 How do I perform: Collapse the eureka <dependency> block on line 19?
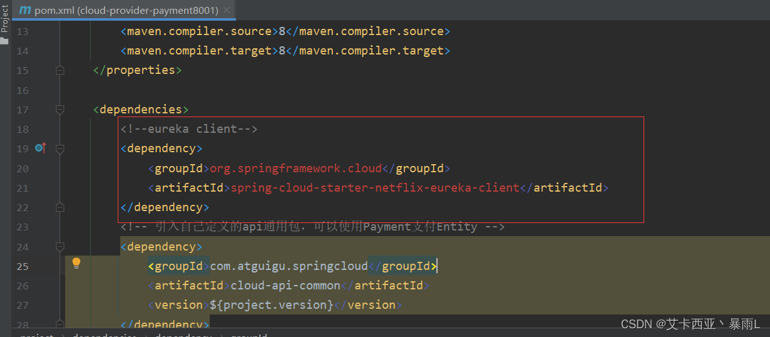point(59,148)
